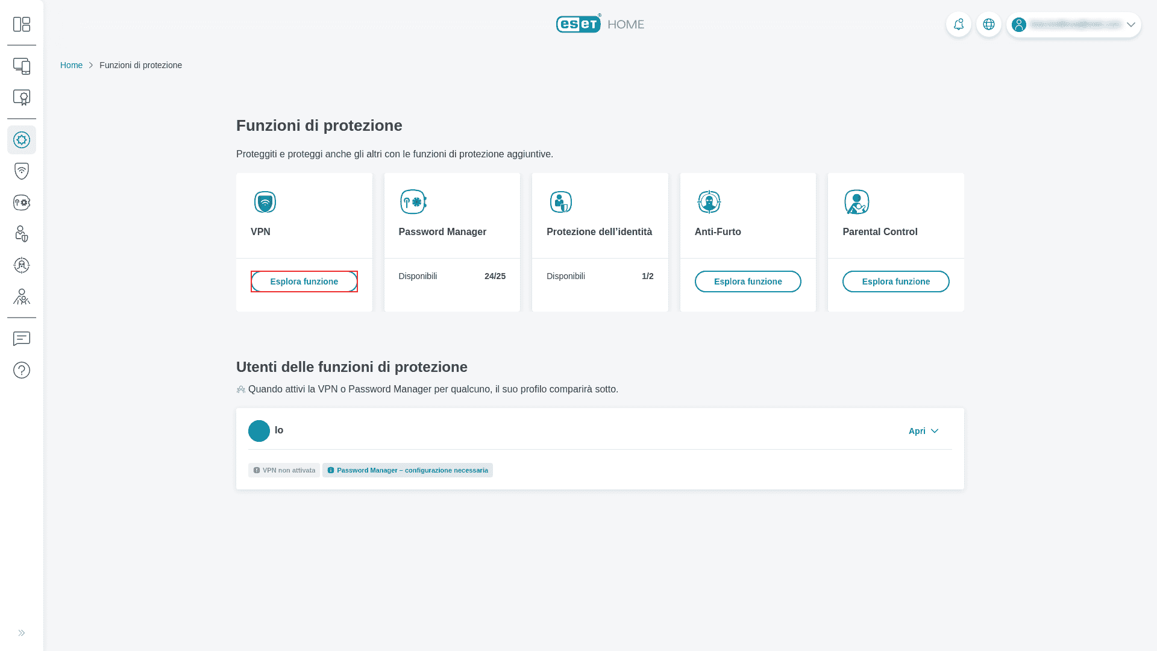Click the VPN card title
This screenshot has width=1157, height=651.
(260, 232)
